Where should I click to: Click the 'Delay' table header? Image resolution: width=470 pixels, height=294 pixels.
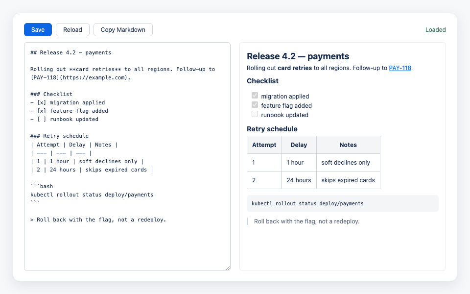point(299,145)
